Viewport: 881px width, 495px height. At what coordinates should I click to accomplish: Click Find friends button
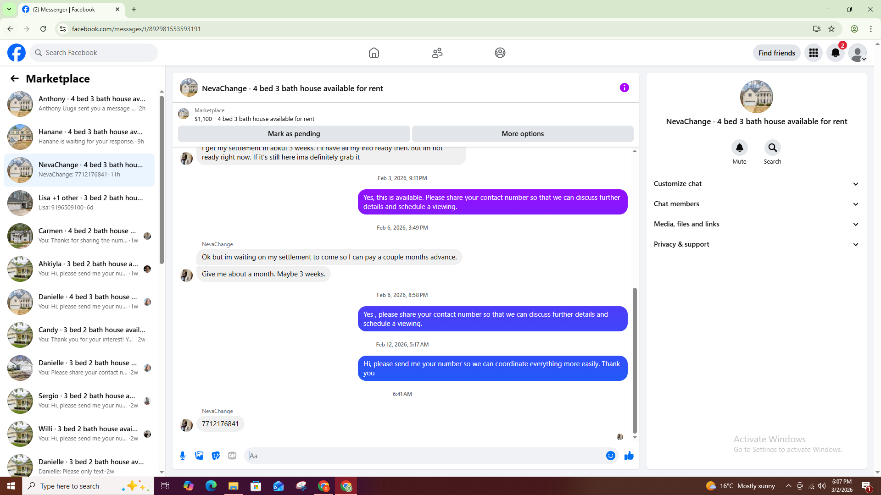pyautogui.click(x=776, y=53)
